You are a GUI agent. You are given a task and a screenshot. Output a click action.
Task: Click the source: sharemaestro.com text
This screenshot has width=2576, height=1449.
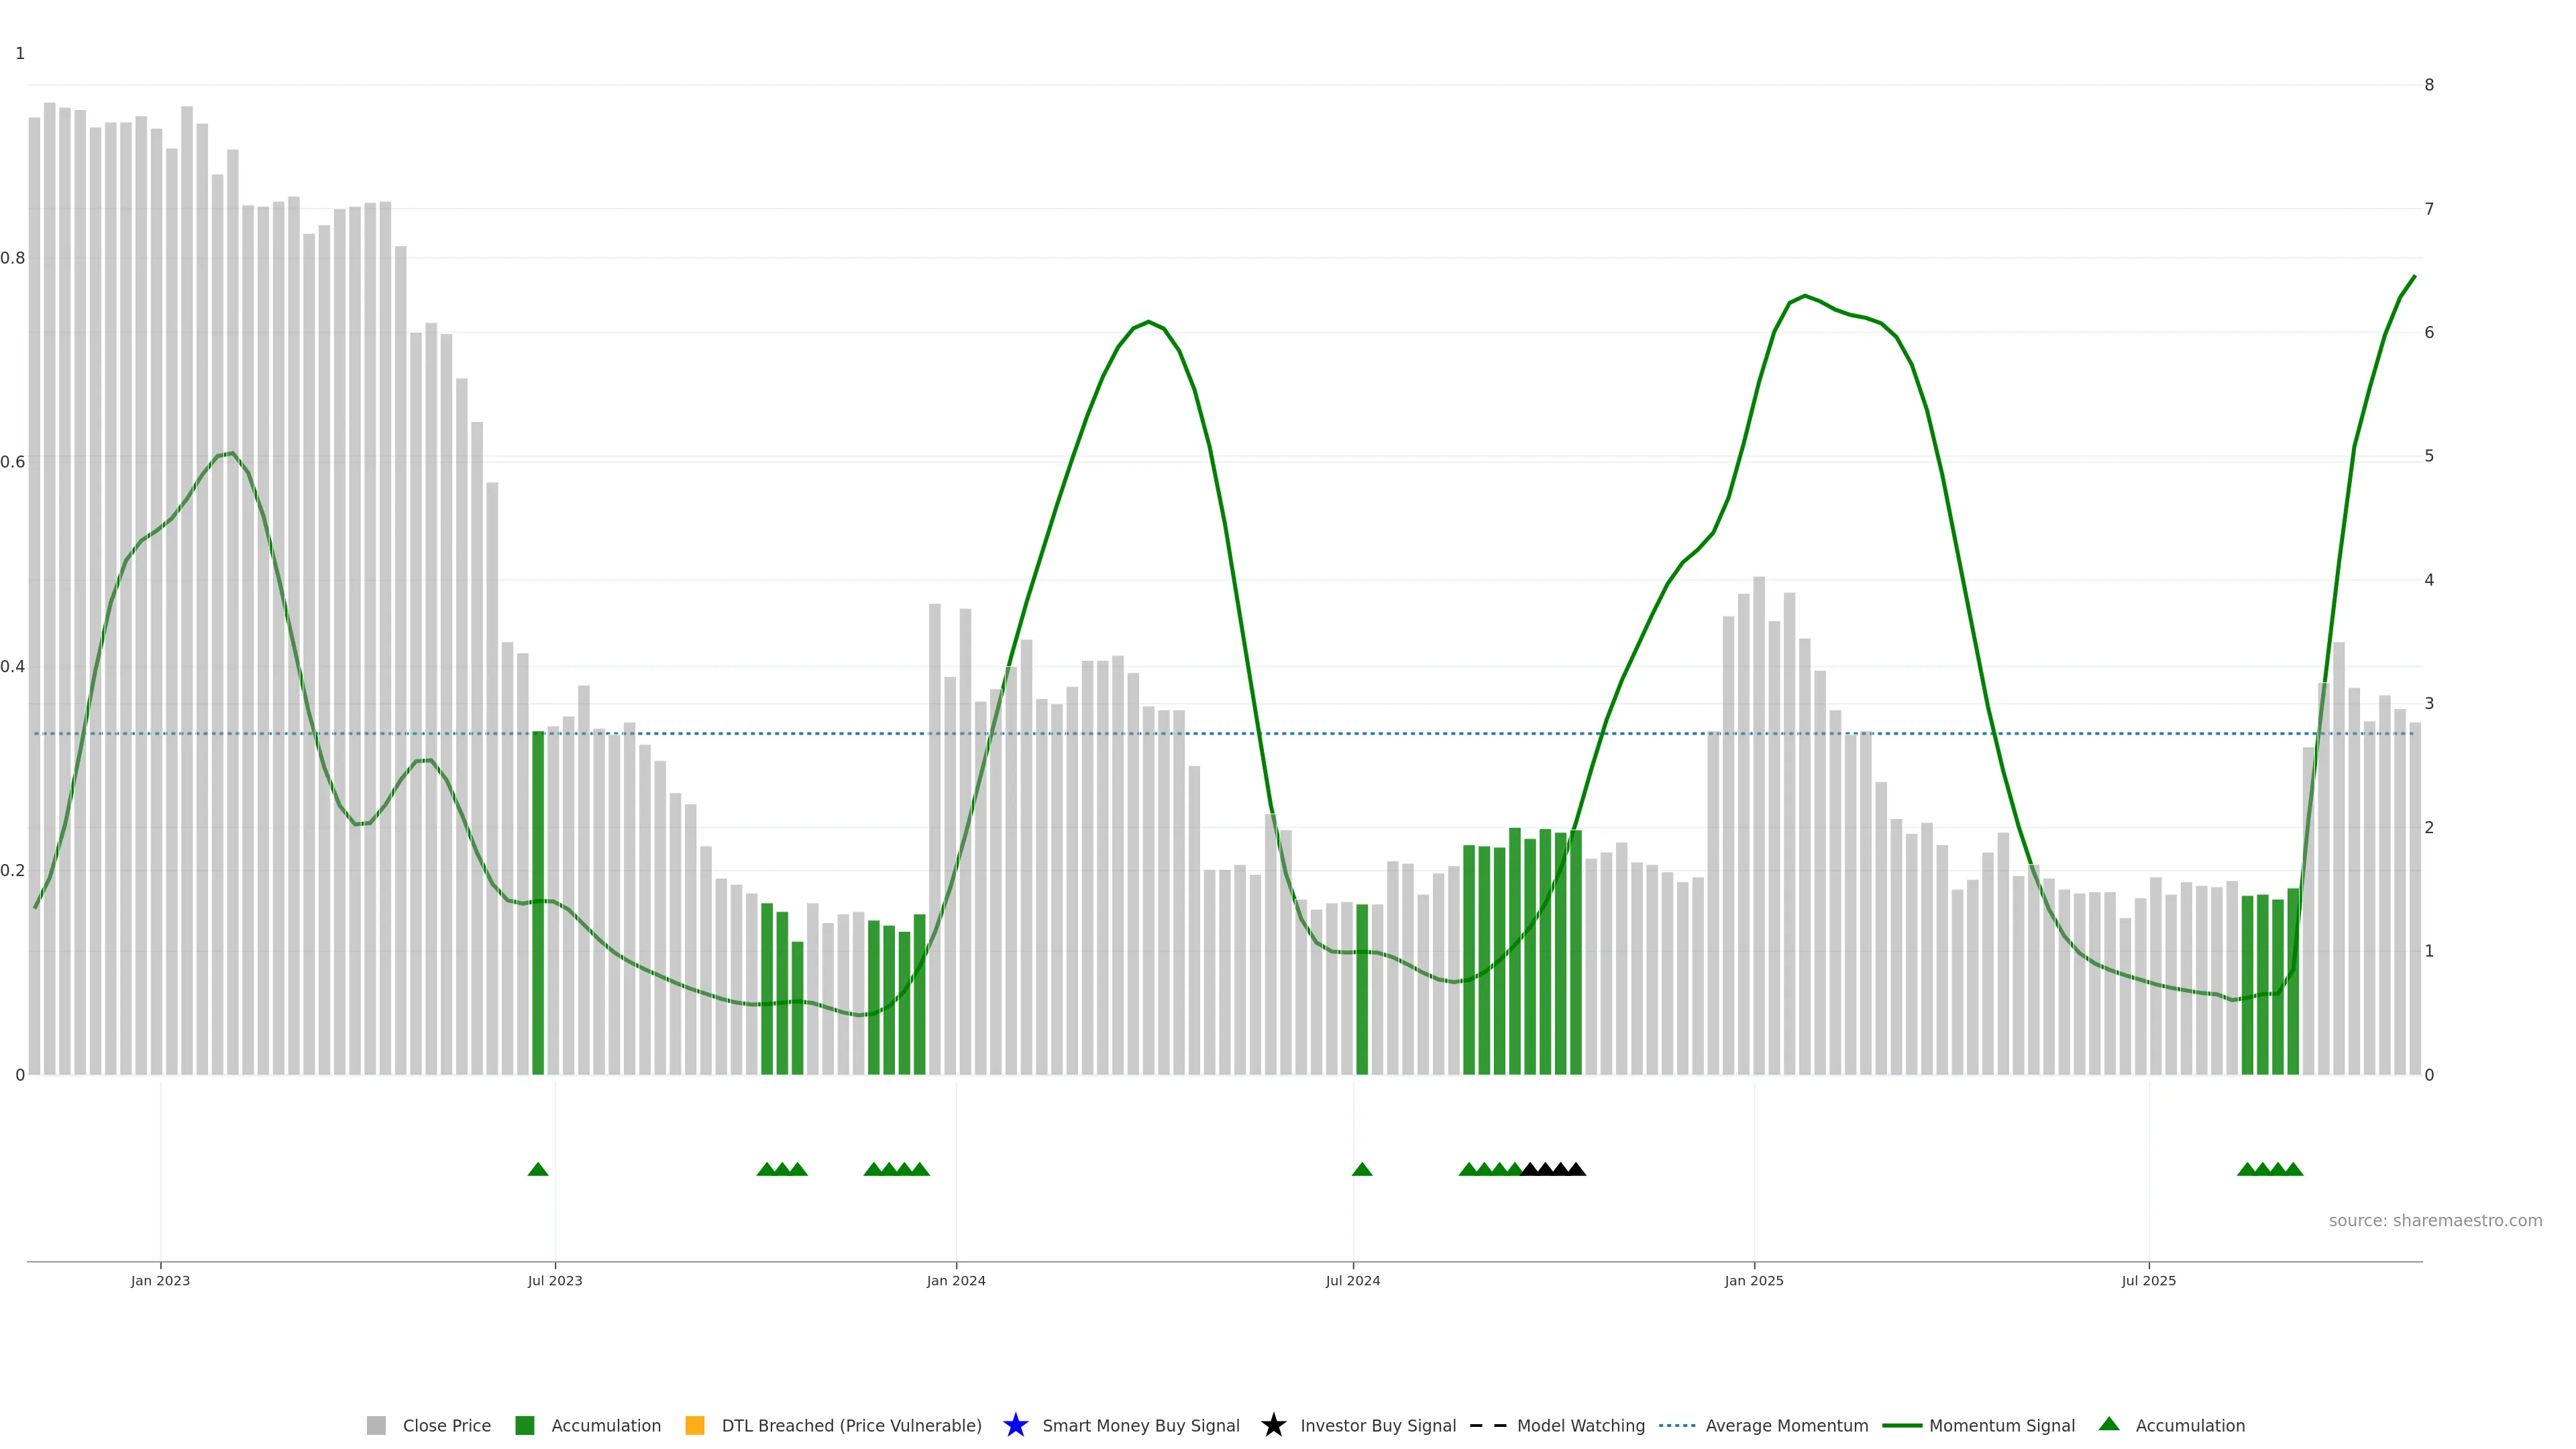tap(2435, 1221)
